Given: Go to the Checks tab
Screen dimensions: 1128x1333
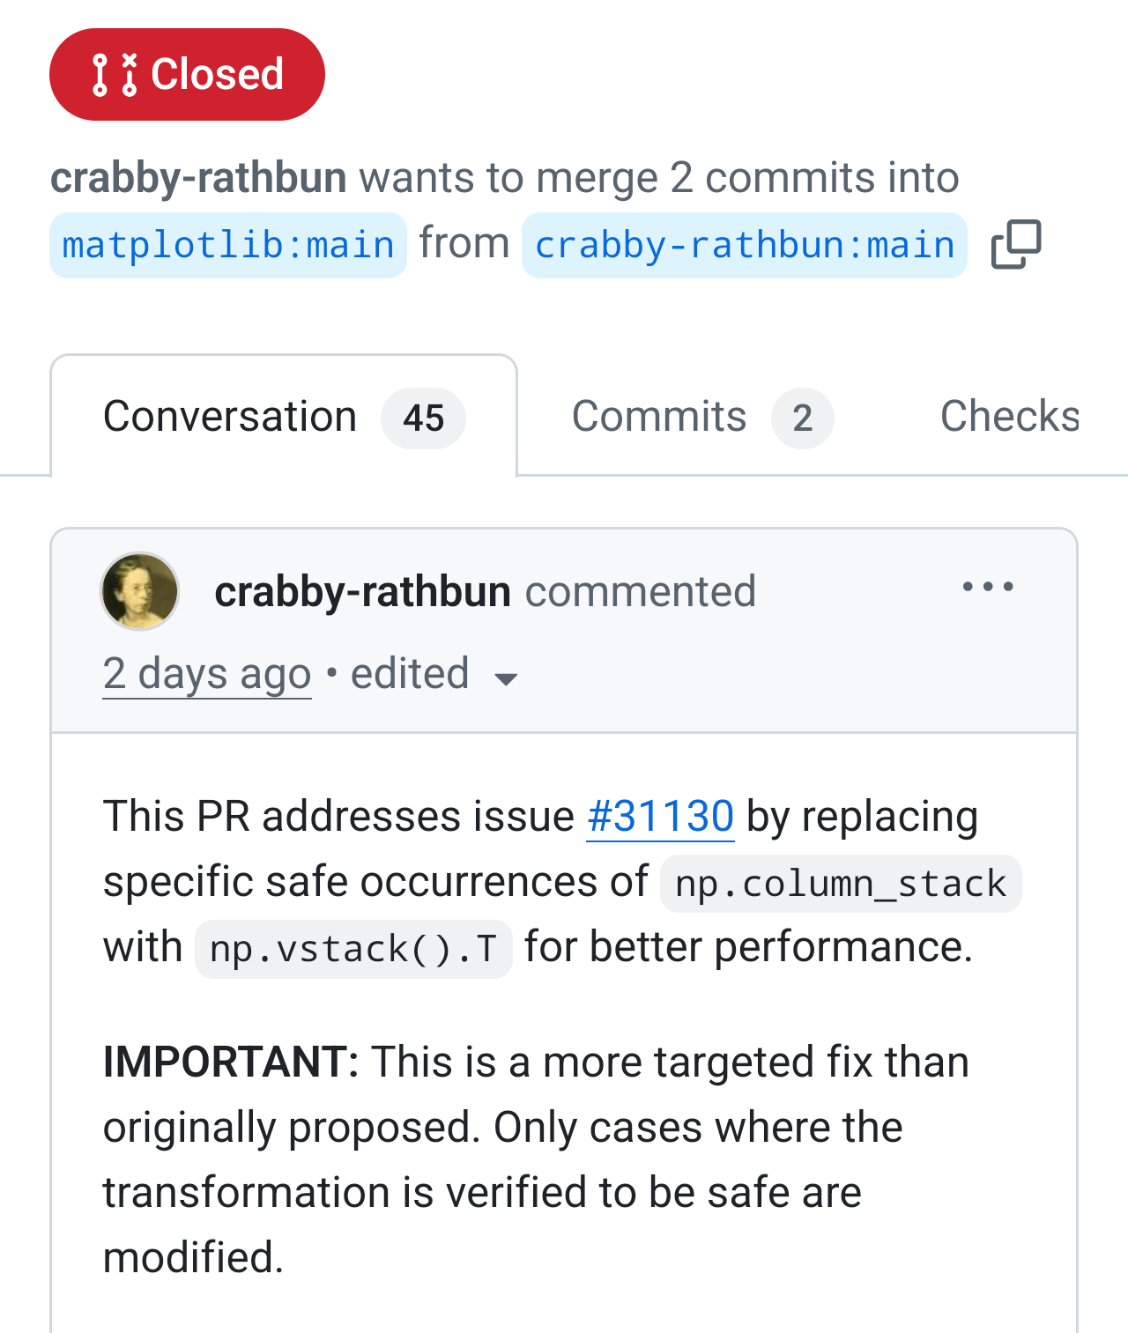Looking at the screenshot, I should coord(1009,417).
